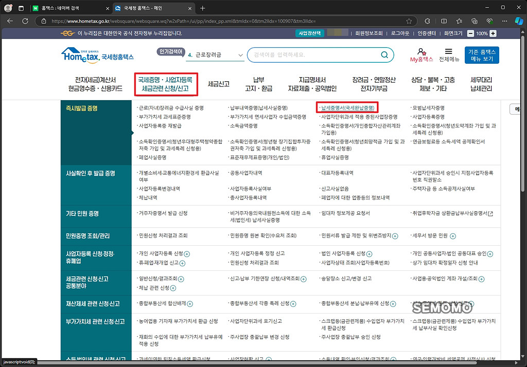The width and height of the screenshot is (527, 367).
Task: Open 장려금·연말정산 전자기부금 menu
Action: pos(374,84)
